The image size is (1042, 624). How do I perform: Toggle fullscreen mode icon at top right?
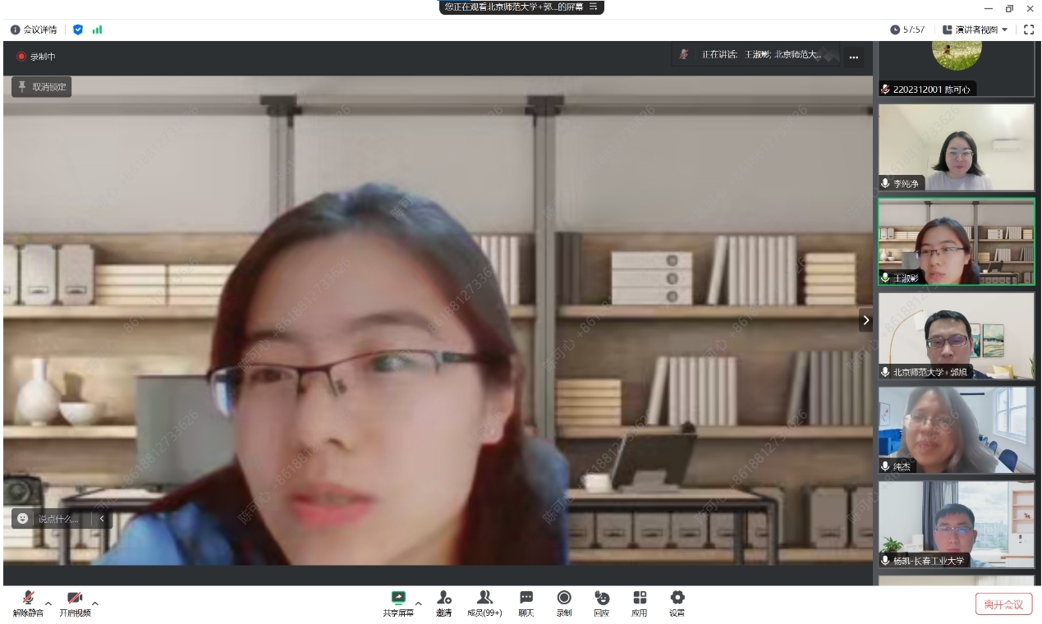coord(1028,30)
